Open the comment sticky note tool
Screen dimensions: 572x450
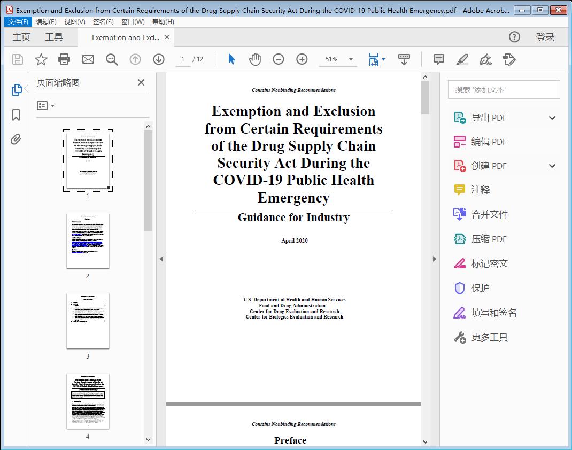438,59
